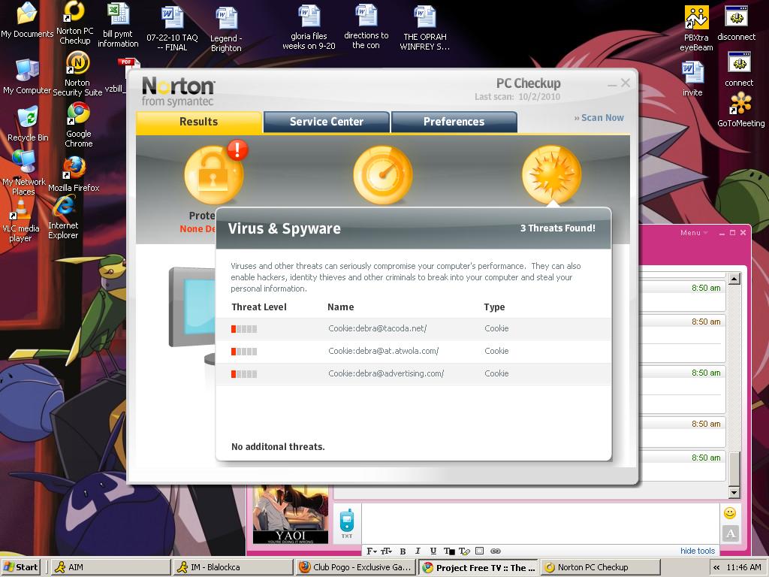Click the Scan Now link
The image size is (769, 577).
click(599, 118)
